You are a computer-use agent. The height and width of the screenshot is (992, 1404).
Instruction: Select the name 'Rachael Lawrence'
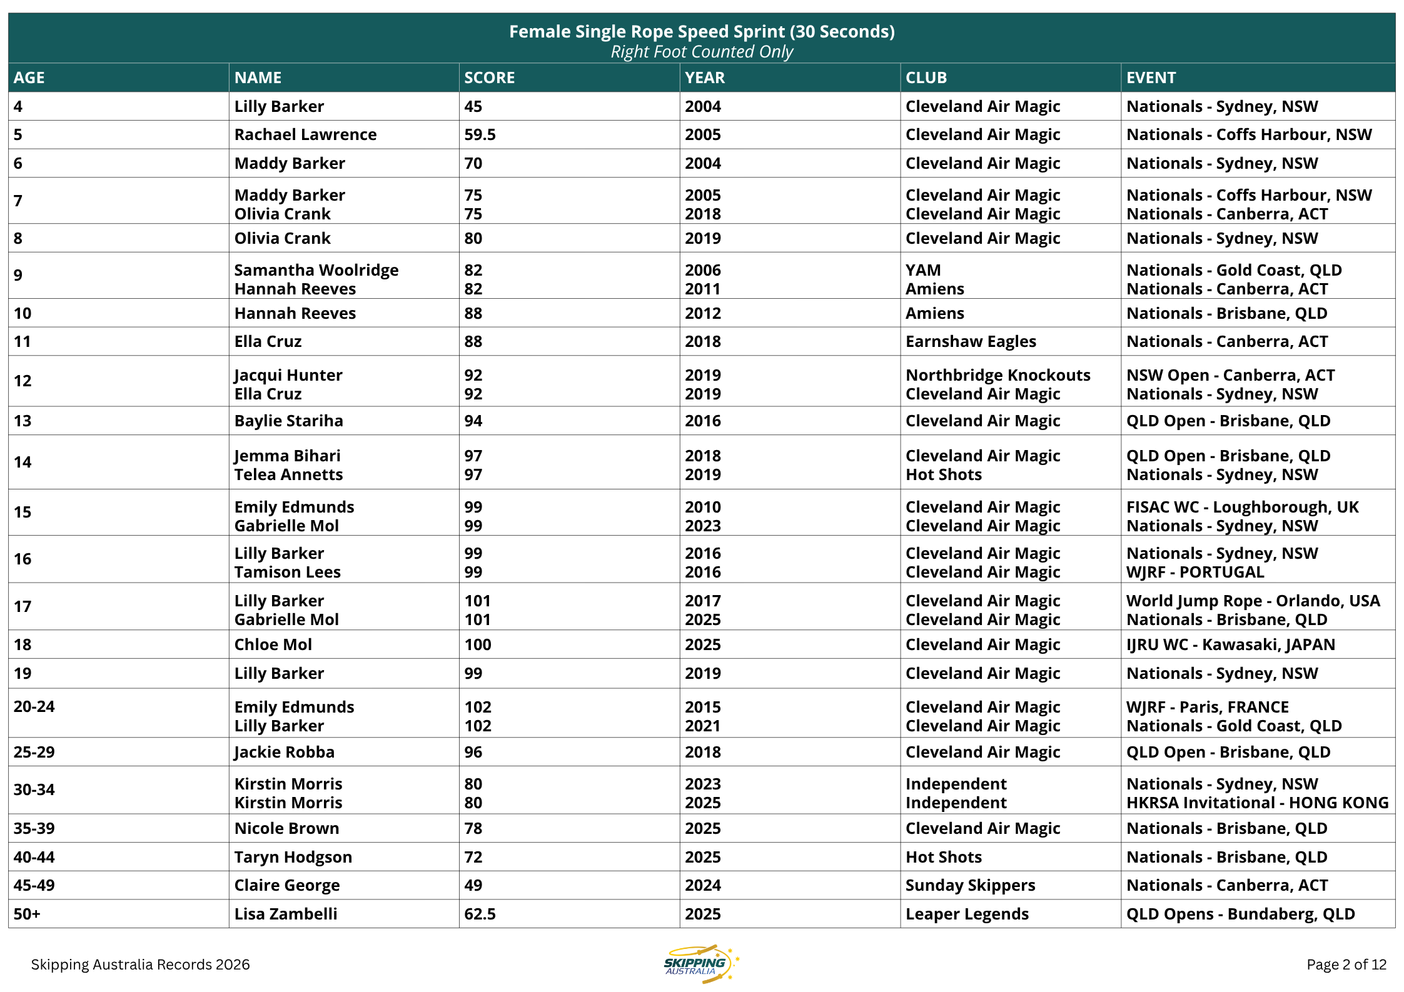(x=305, y=134)
